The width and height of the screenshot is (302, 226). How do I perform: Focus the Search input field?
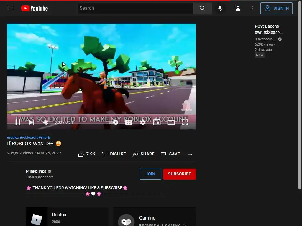point(135,8)
